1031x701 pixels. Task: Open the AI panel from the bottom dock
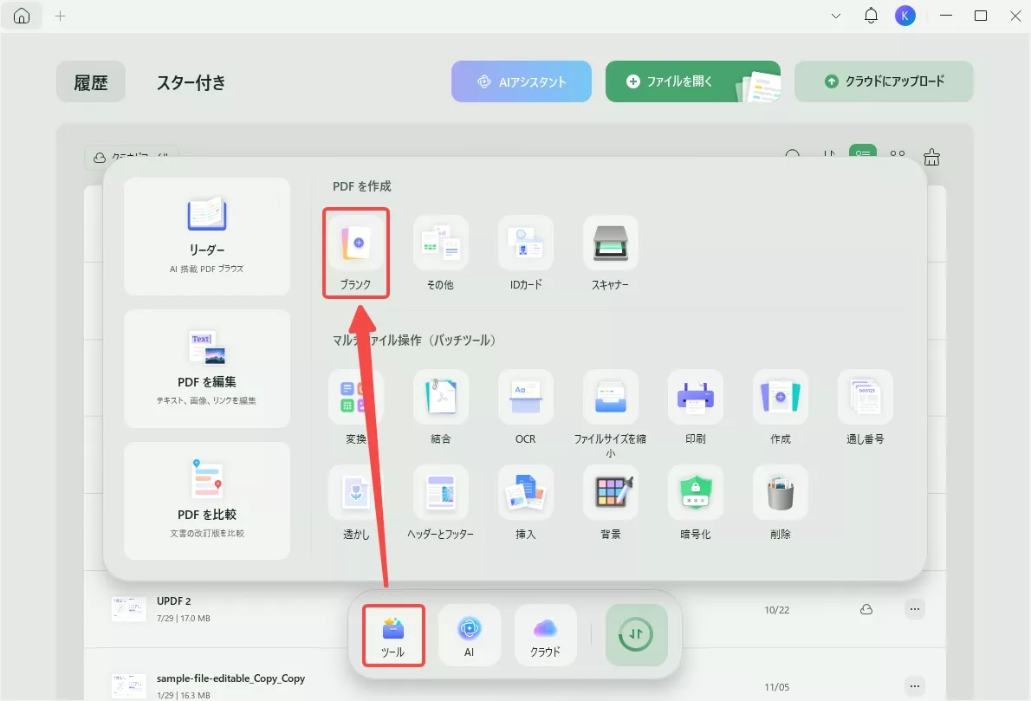pos(469,634)
